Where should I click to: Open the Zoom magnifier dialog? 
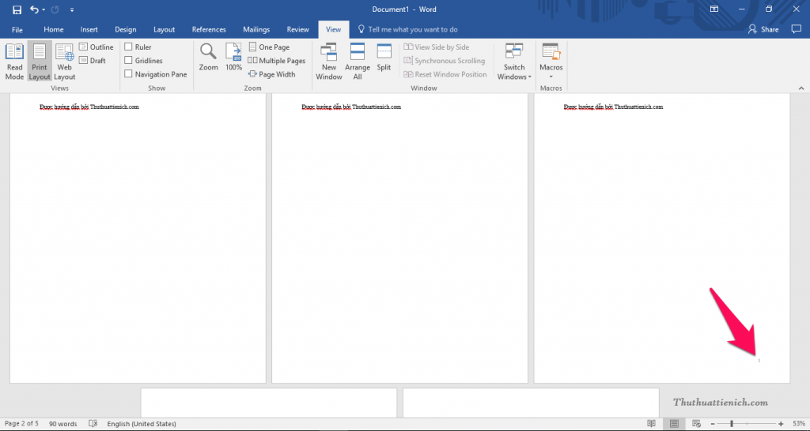pyautogui.click(x=208, y=57)
